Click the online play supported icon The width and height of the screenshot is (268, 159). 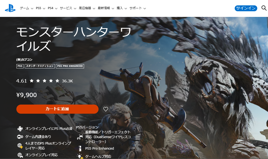tap(20, 155)
